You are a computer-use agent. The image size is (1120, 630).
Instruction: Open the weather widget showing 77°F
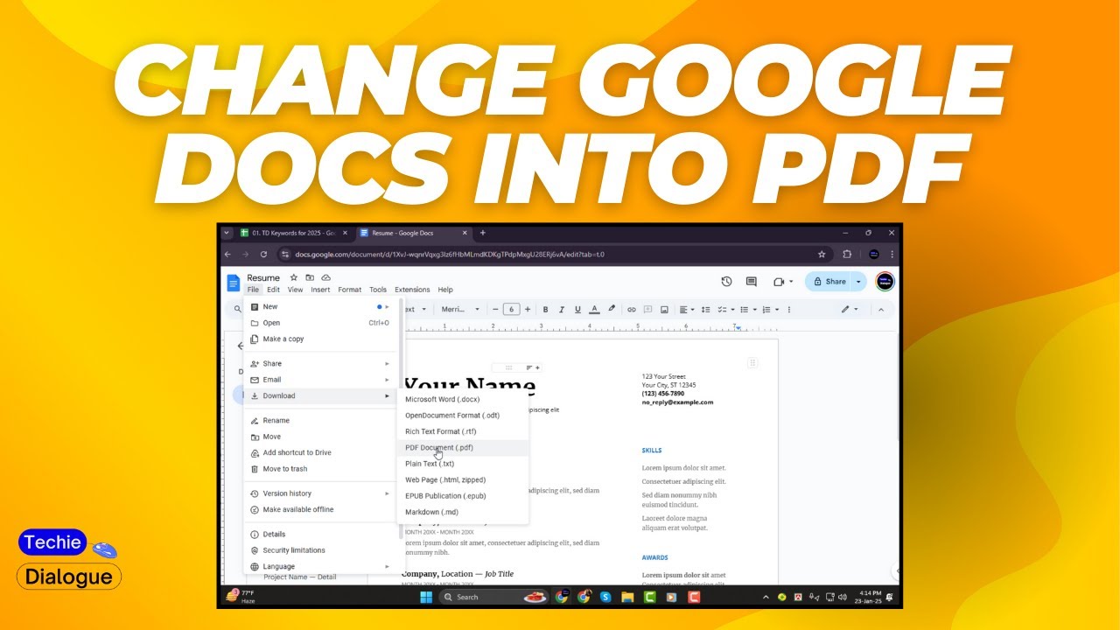click(241, 597)
